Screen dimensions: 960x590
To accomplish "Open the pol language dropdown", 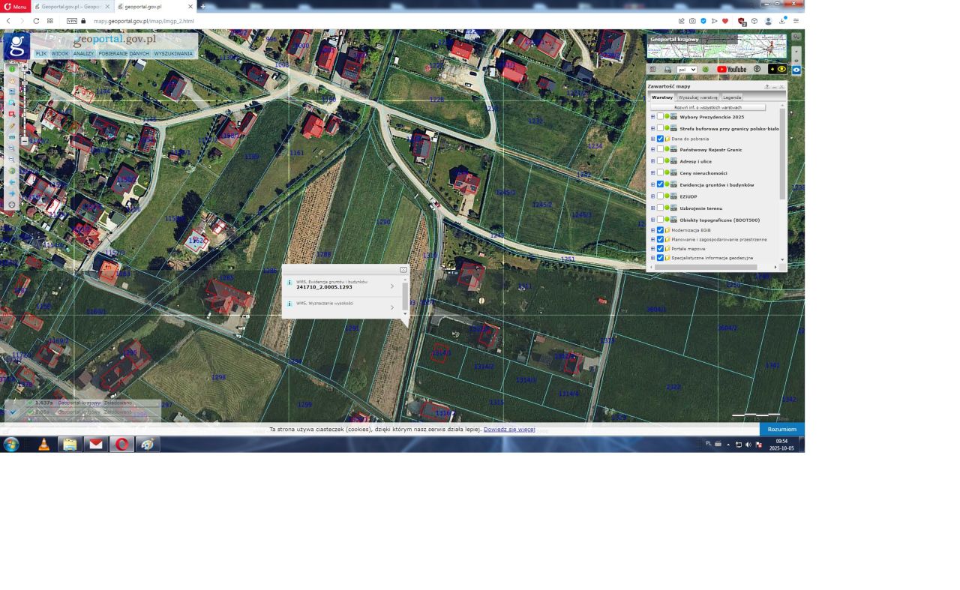I will click(686, 70).
